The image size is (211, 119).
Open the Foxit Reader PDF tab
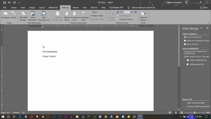(116, 8)
